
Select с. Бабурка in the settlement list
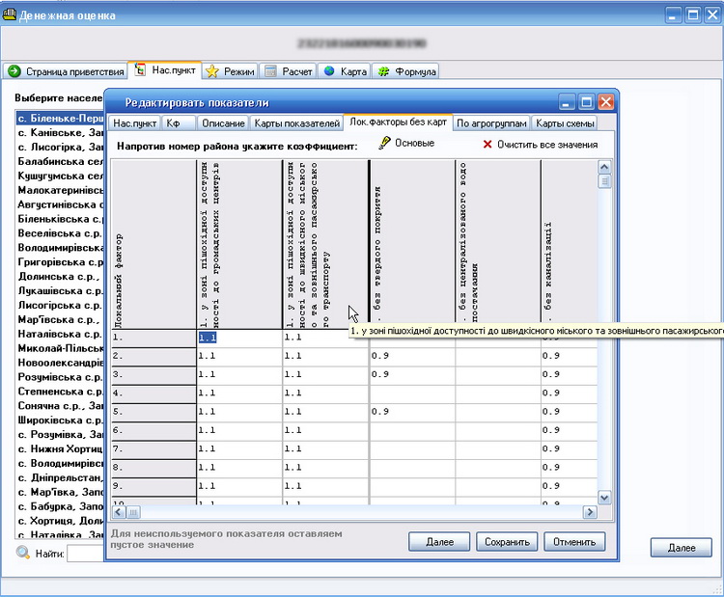tap(60, 506)
